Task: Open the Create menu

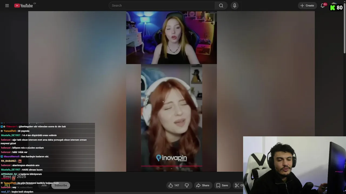Action: [x=307, y=5]
